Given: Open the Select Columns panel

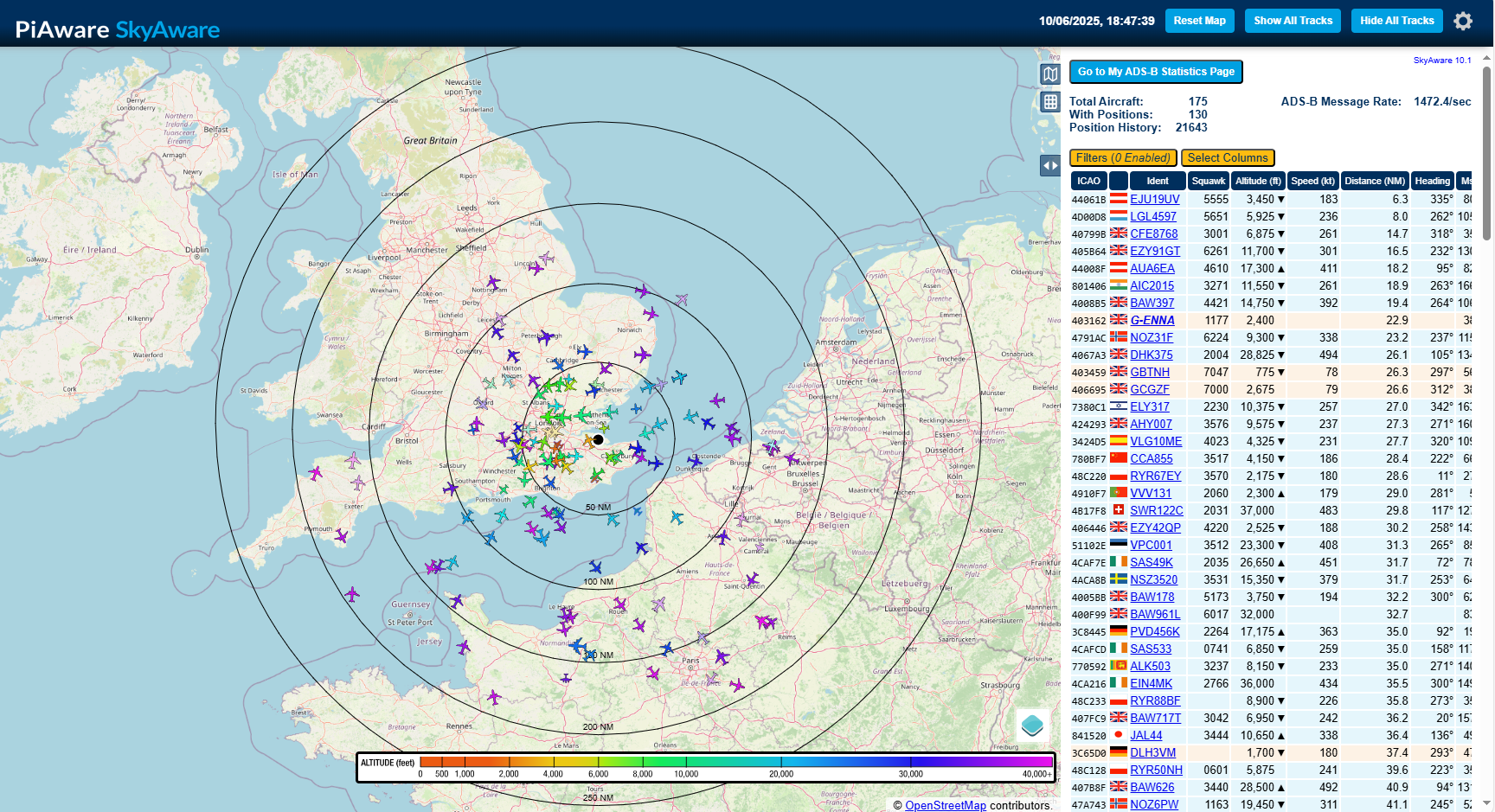Looking at the screenshot, I should pyautogui.click(x=1228, y=157).
